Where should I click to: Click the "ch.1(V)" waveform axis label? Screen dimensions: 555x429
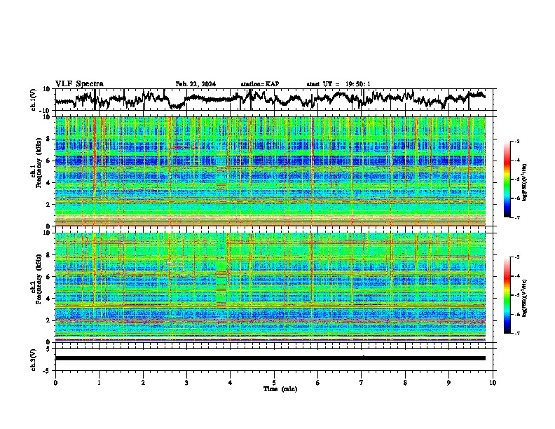point(34,100)
